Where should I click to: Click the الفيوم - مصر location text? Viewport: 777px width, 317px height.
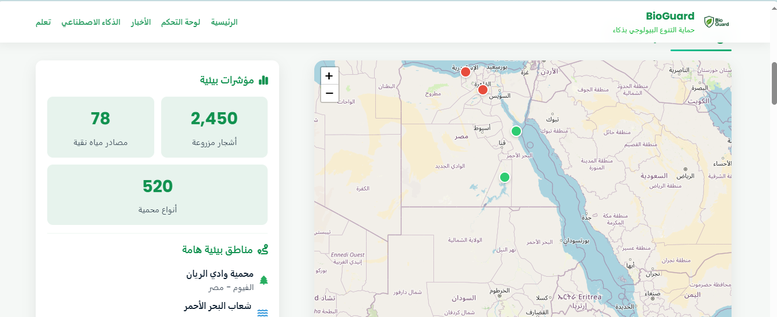231,287
